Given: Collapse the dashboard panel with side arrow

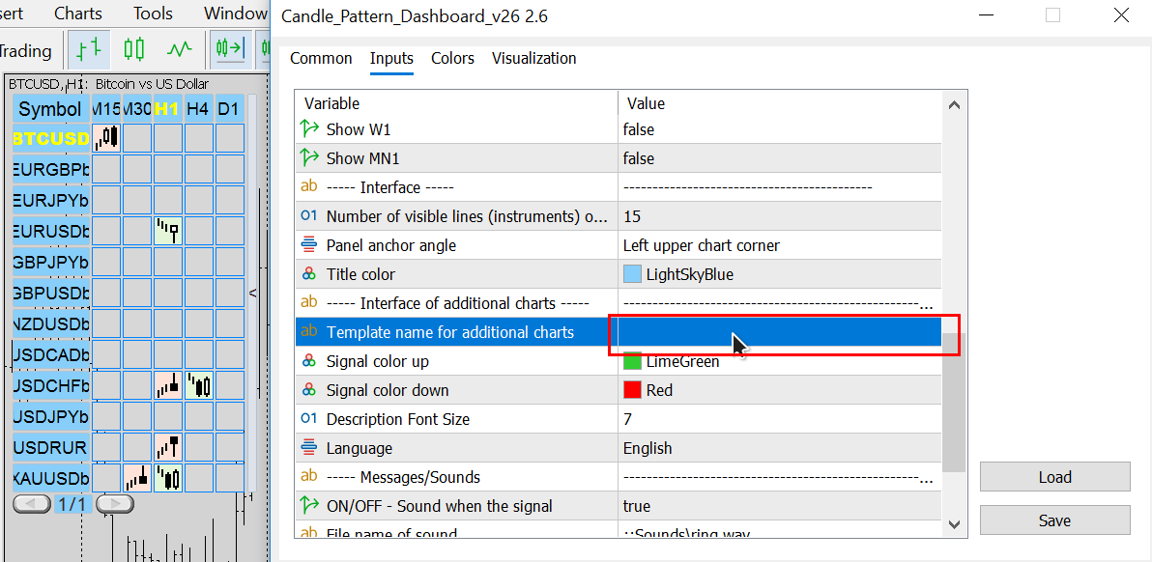Looking at the screenshot, I should (x=253, y=293).
